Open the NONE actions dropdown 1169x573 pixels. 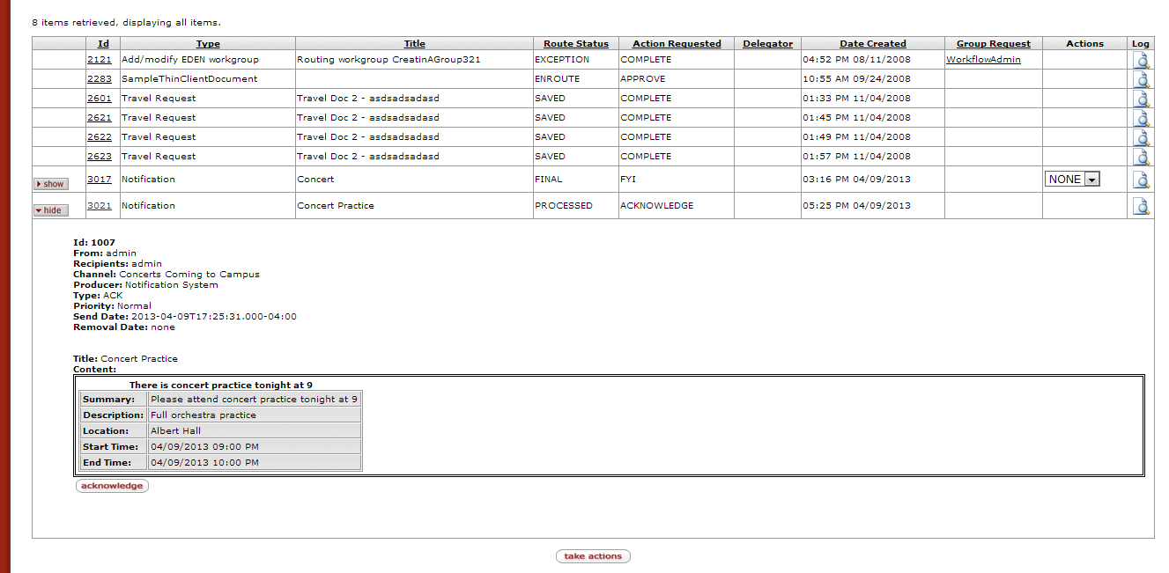[x=1072, y=180]
